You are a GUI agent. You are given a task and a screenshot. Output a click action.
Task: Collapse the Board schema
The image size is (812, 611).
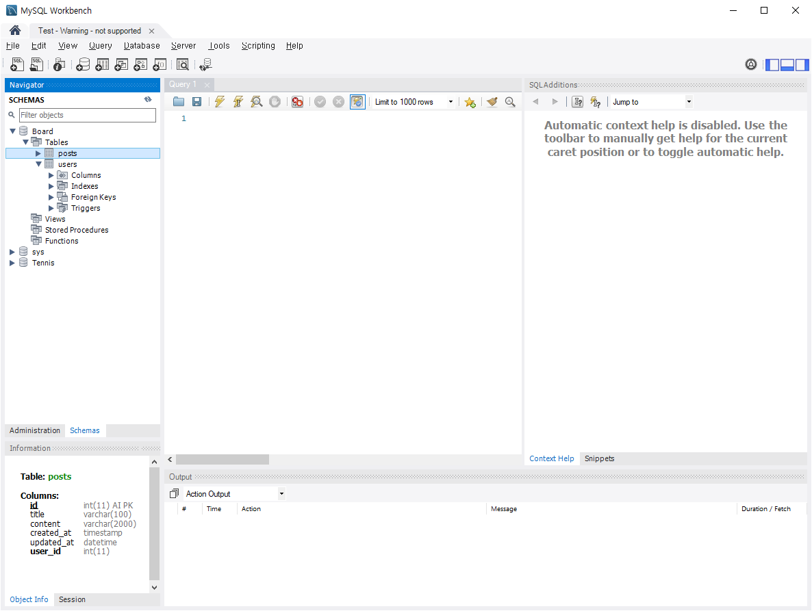click(12, 131)
